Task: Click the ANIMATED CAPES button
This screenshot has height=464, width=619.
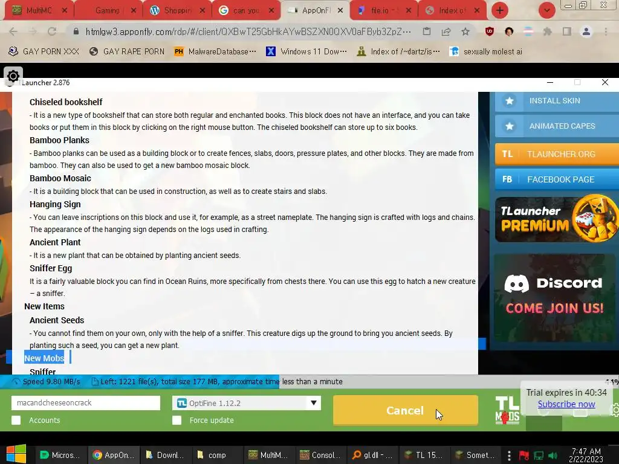Action: [557, 126]
